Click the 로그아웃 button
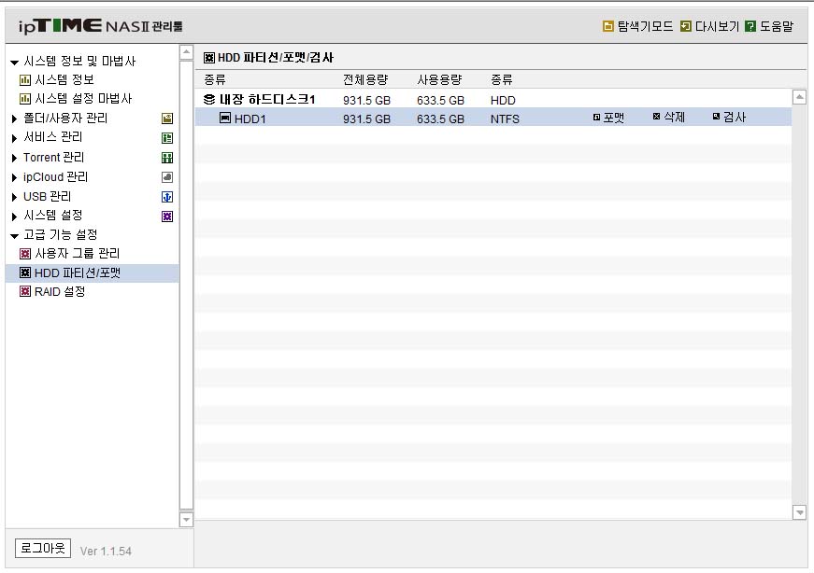814x573 pixels. pos(43,548)
